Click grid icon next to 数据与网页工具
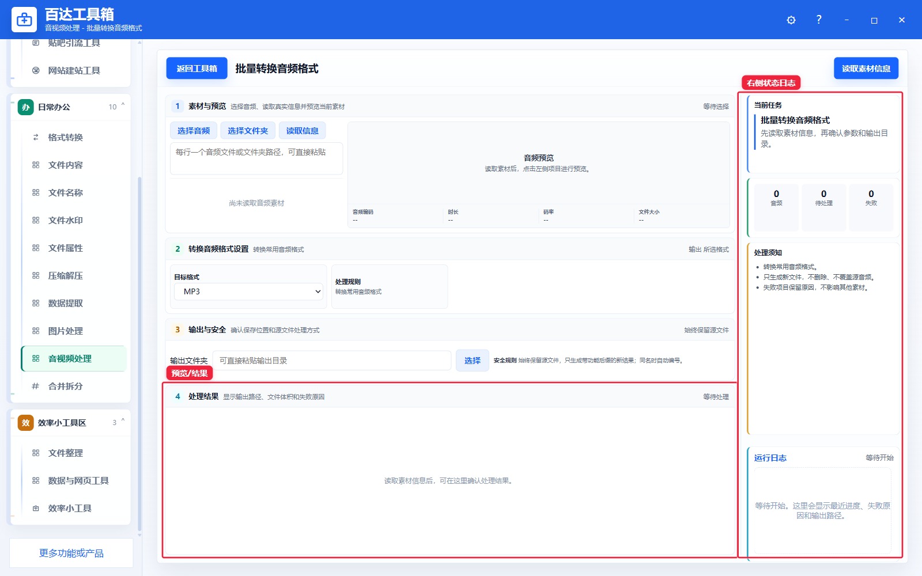Viewport: 922px width, 576px height. click(36, 480)
